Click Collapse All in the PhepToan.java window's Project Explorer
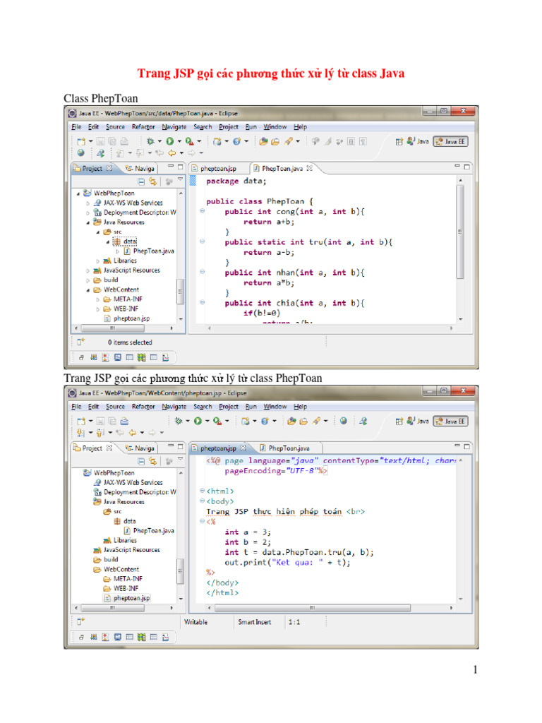The image size is (542, 723). point(141,181)
